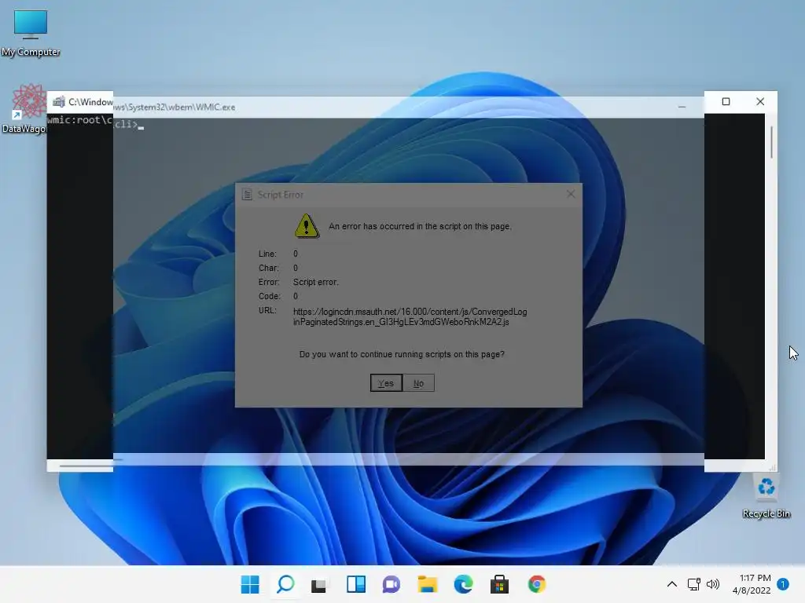This screenshot has height=603, width=805.
Task: Open taskbar Search magnifier
Action: pyautogui.click(x=285, y=584)
